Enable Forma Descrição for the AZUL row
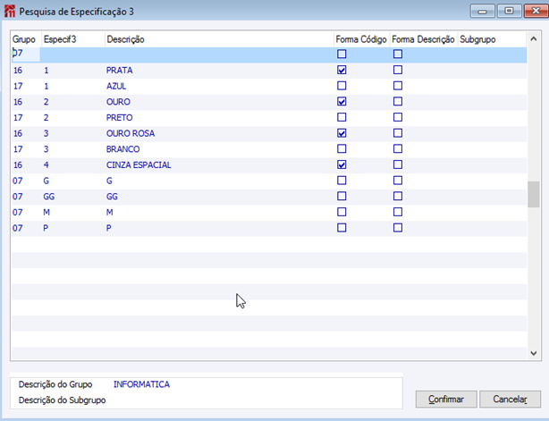The width and height of the screenshot is (549, 421). (x=398, y=86)
